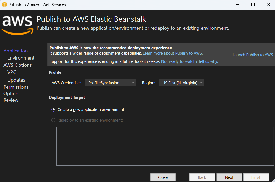
Task: Click the Deployment Target heading
Action: [67, 97]
